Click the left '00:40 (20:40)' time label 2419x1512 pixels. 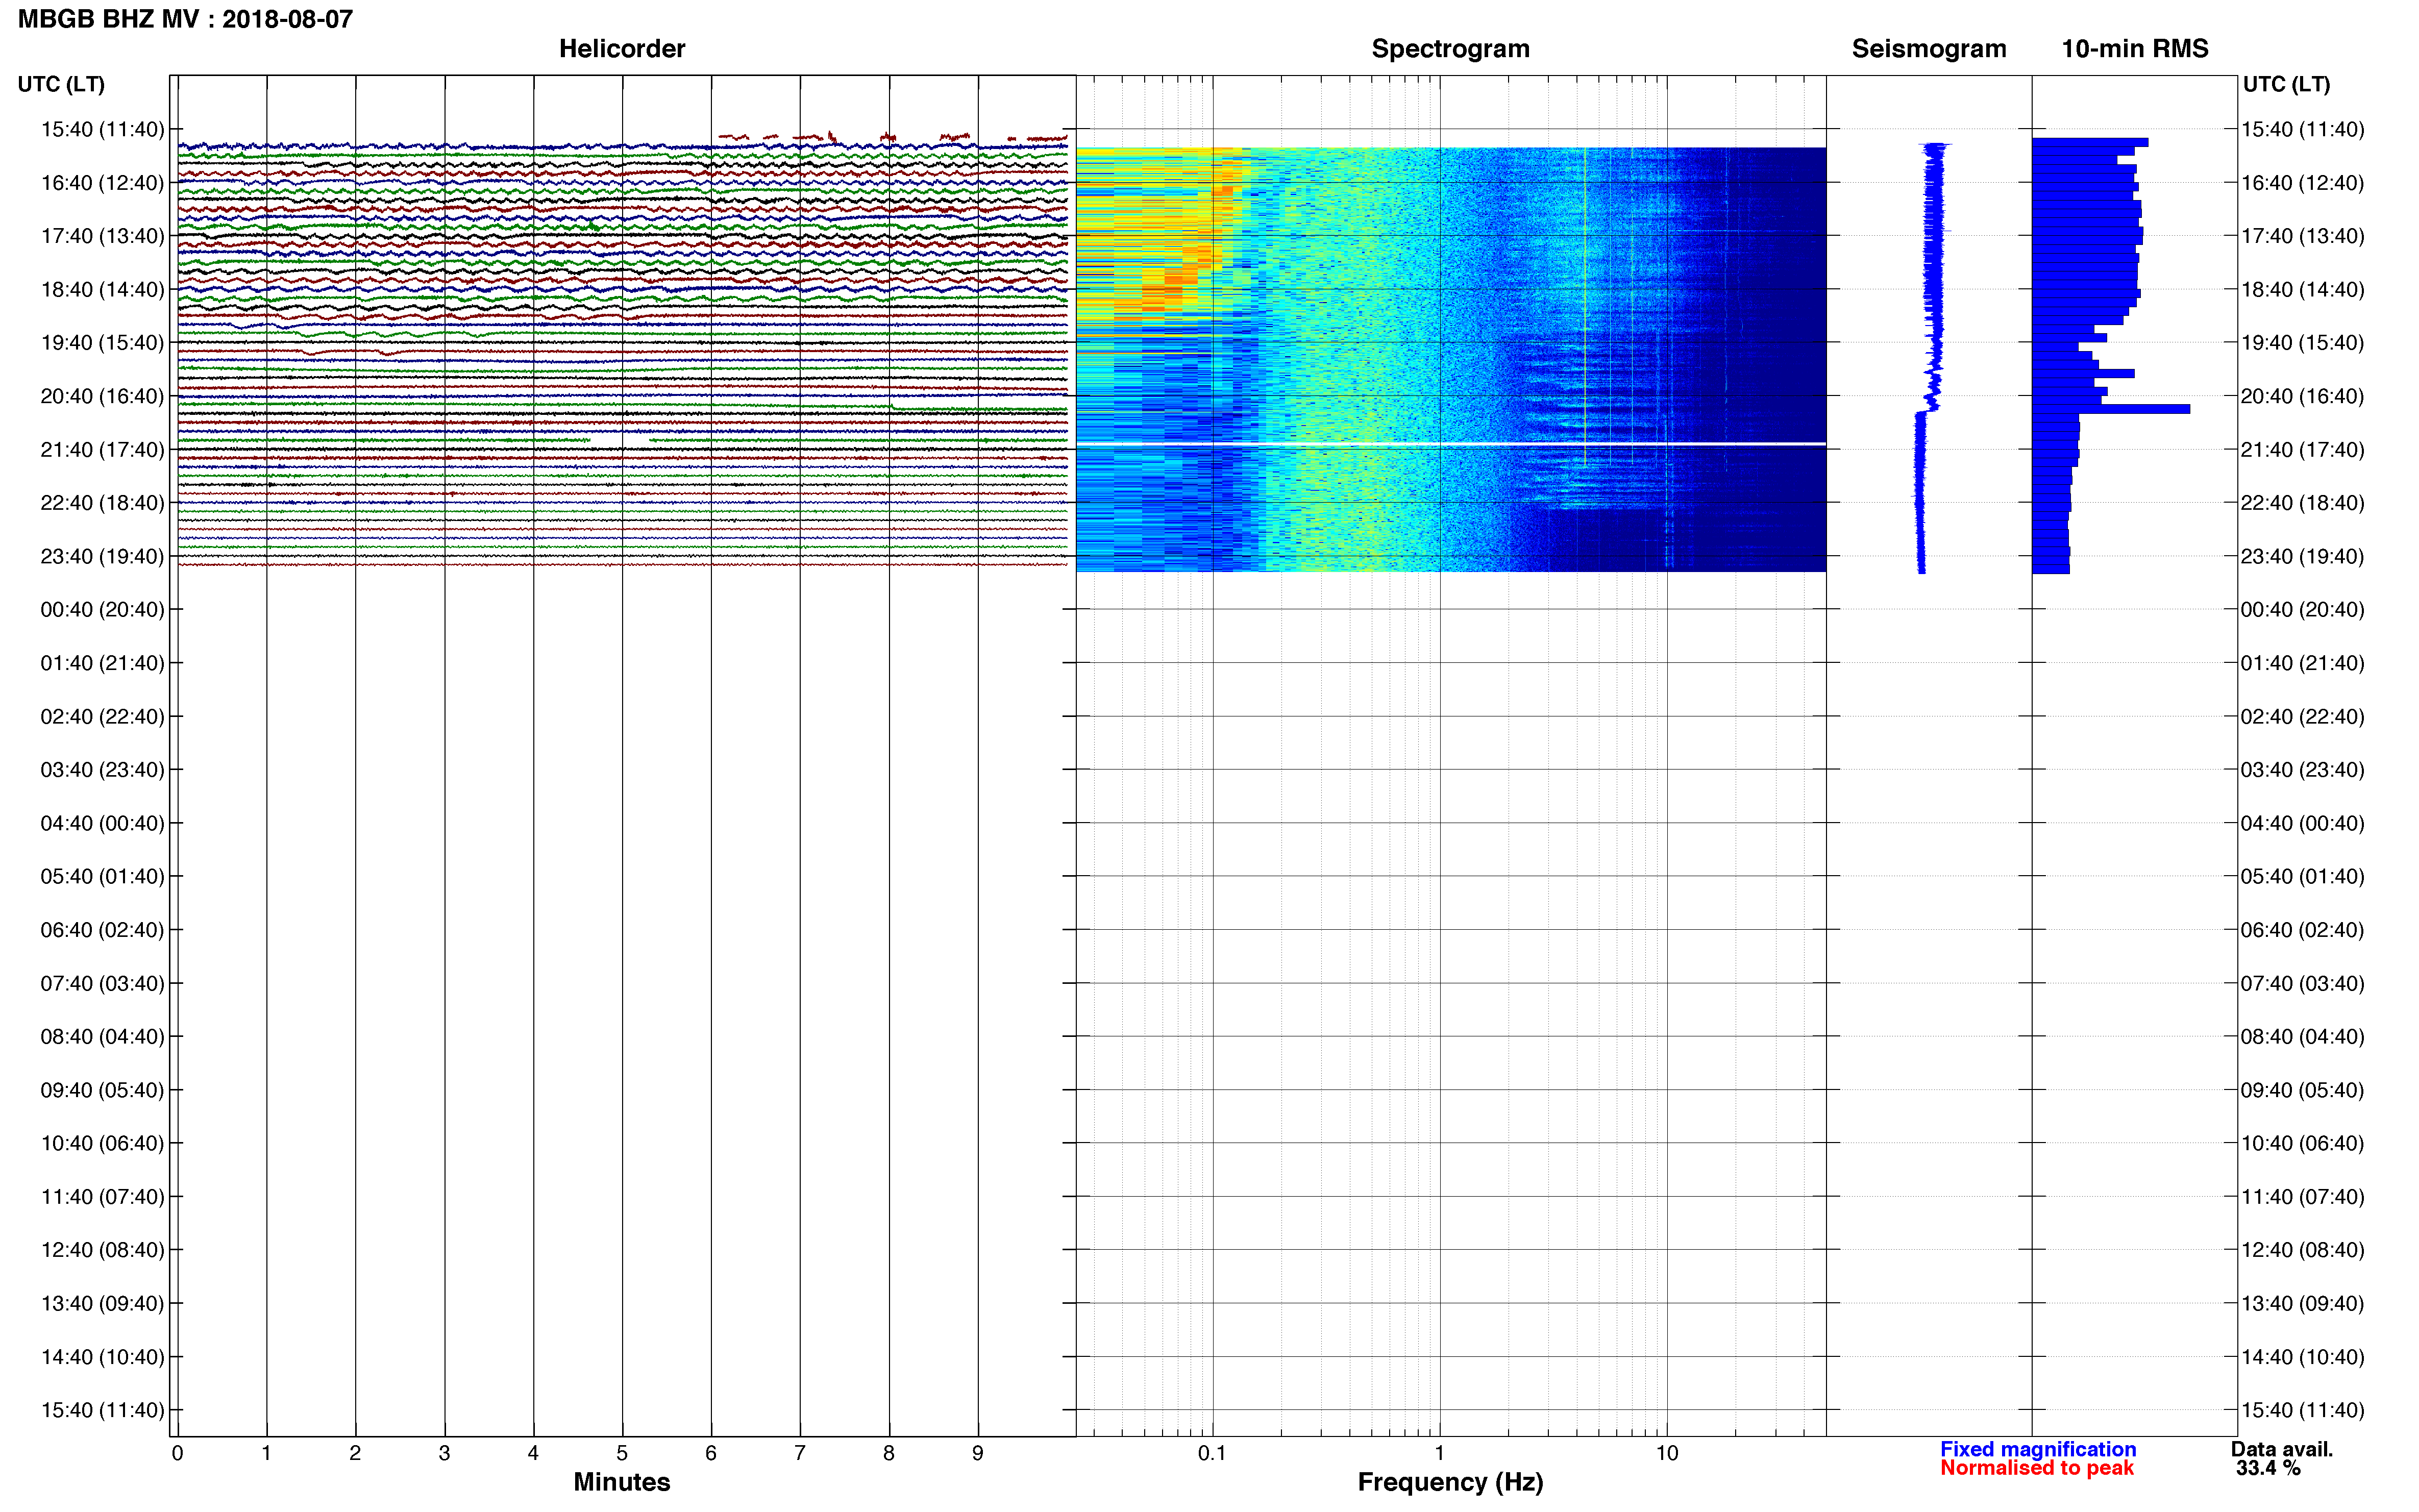pyautogui.click(x=102, y=610)
